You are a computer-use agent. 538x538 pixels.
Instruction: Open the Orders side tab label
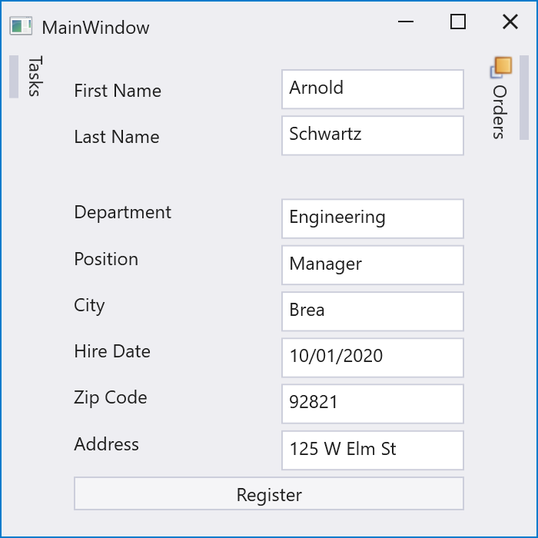click(500, 111)
